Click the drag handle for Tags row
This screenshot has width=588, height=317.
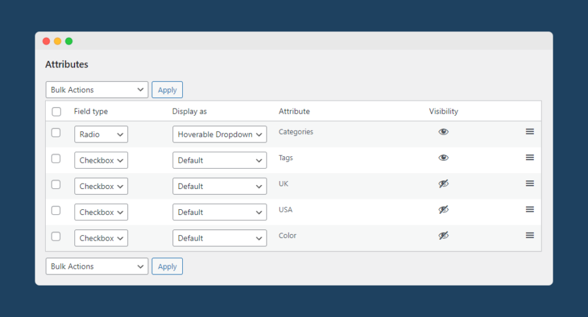(530, 158)
